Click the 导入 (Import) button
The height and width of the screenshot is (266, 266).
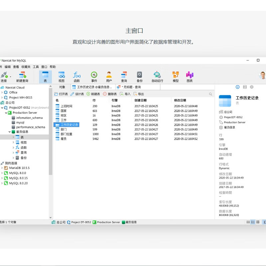pyautogui.click(x=125, y=94)
